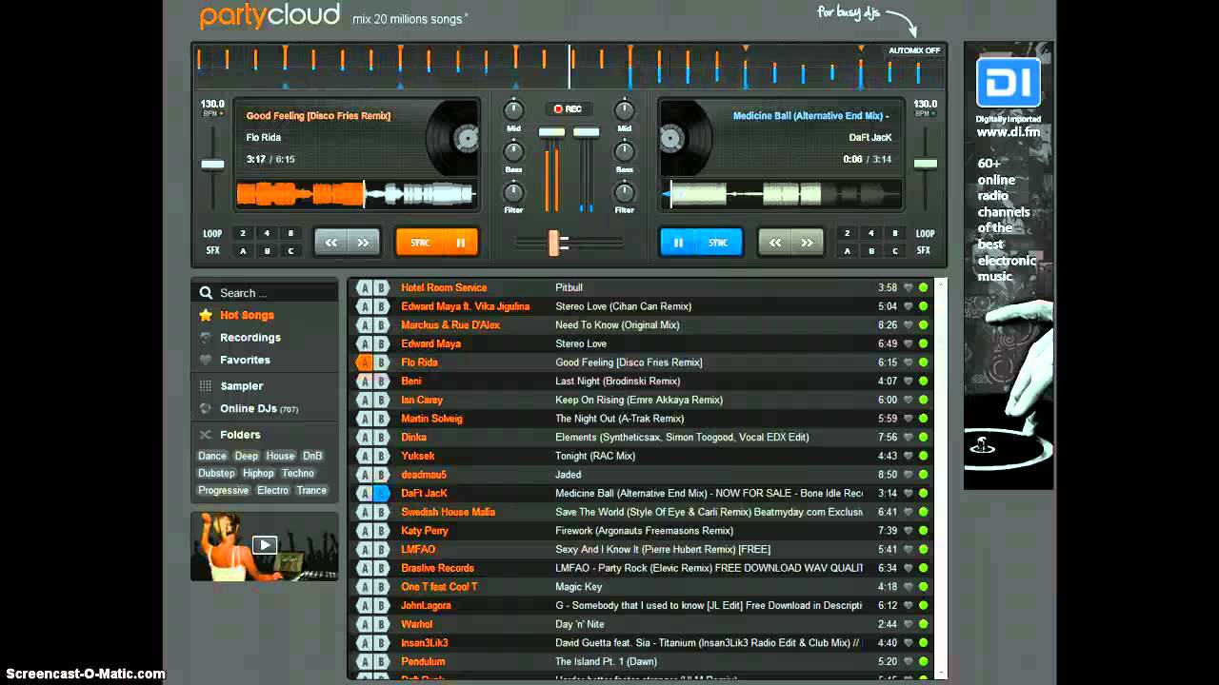Viewport: 1219px width, 685px height.
Task: Load Stereo Love Cihan Can Remix to deck B
Action: (x=381, y=306)
